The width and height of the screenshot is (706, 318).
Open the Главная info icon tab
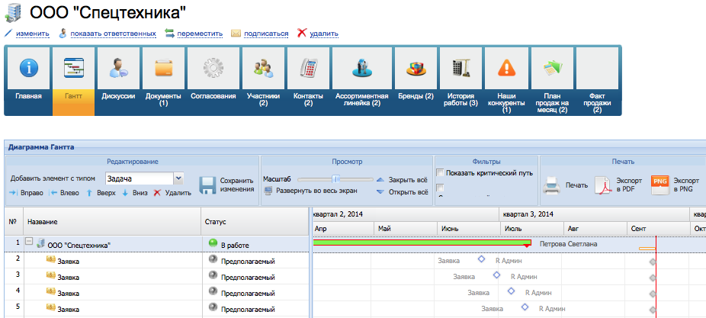coord(28,69)
